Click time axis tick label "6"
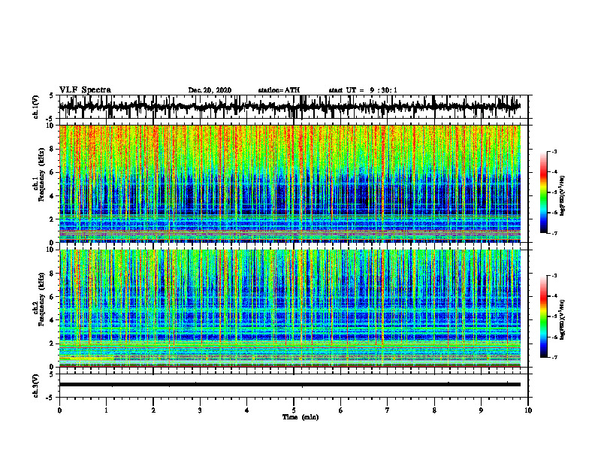 pyautogui.click(x=340, y=410)
